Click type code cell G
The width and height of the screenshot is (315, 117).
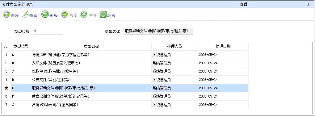(x=21, y=105)
